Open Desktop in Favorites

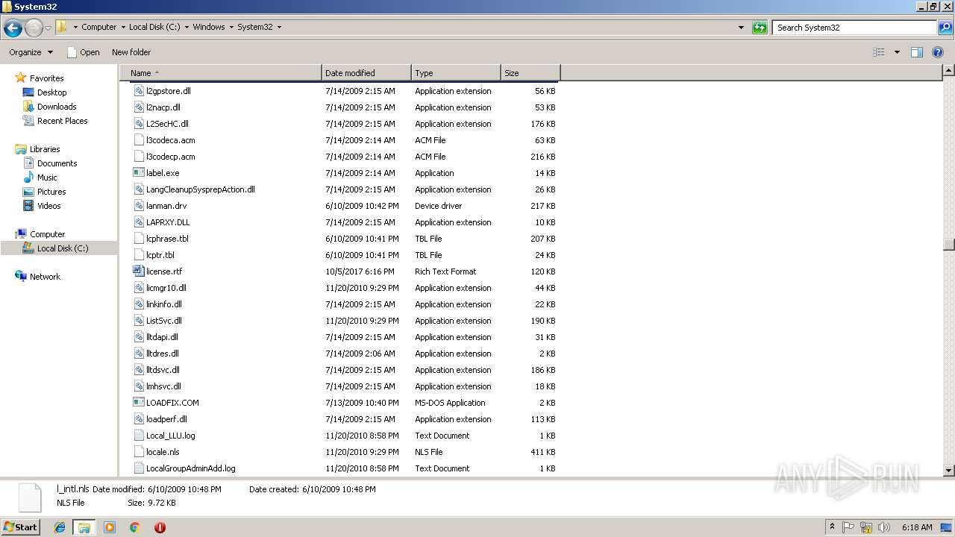point(51,92)
